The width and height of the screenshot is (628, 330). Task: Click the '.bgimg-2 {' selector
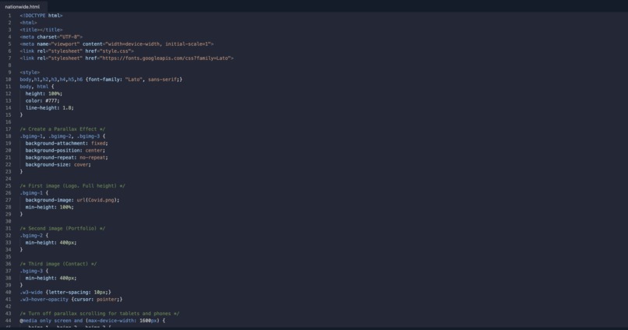[x=34, y=236]
